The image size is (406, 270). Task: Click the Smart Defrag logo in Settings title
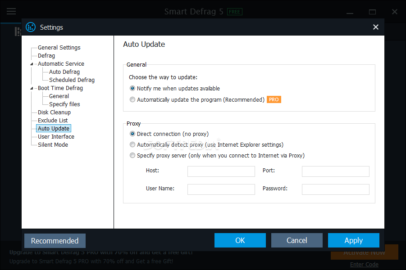(31, 27)
